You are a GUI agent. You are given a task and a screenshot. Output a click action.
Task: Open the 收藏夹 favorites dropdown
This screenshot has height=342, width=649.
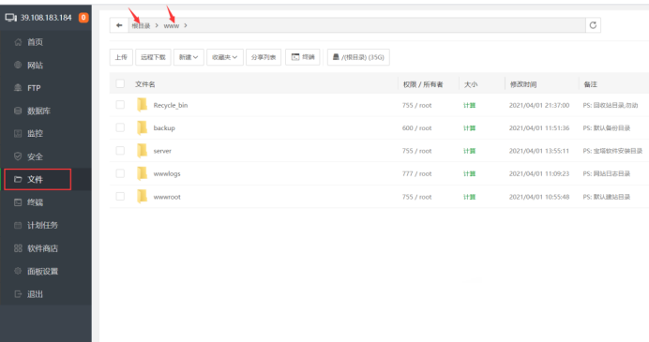[225, 57]
